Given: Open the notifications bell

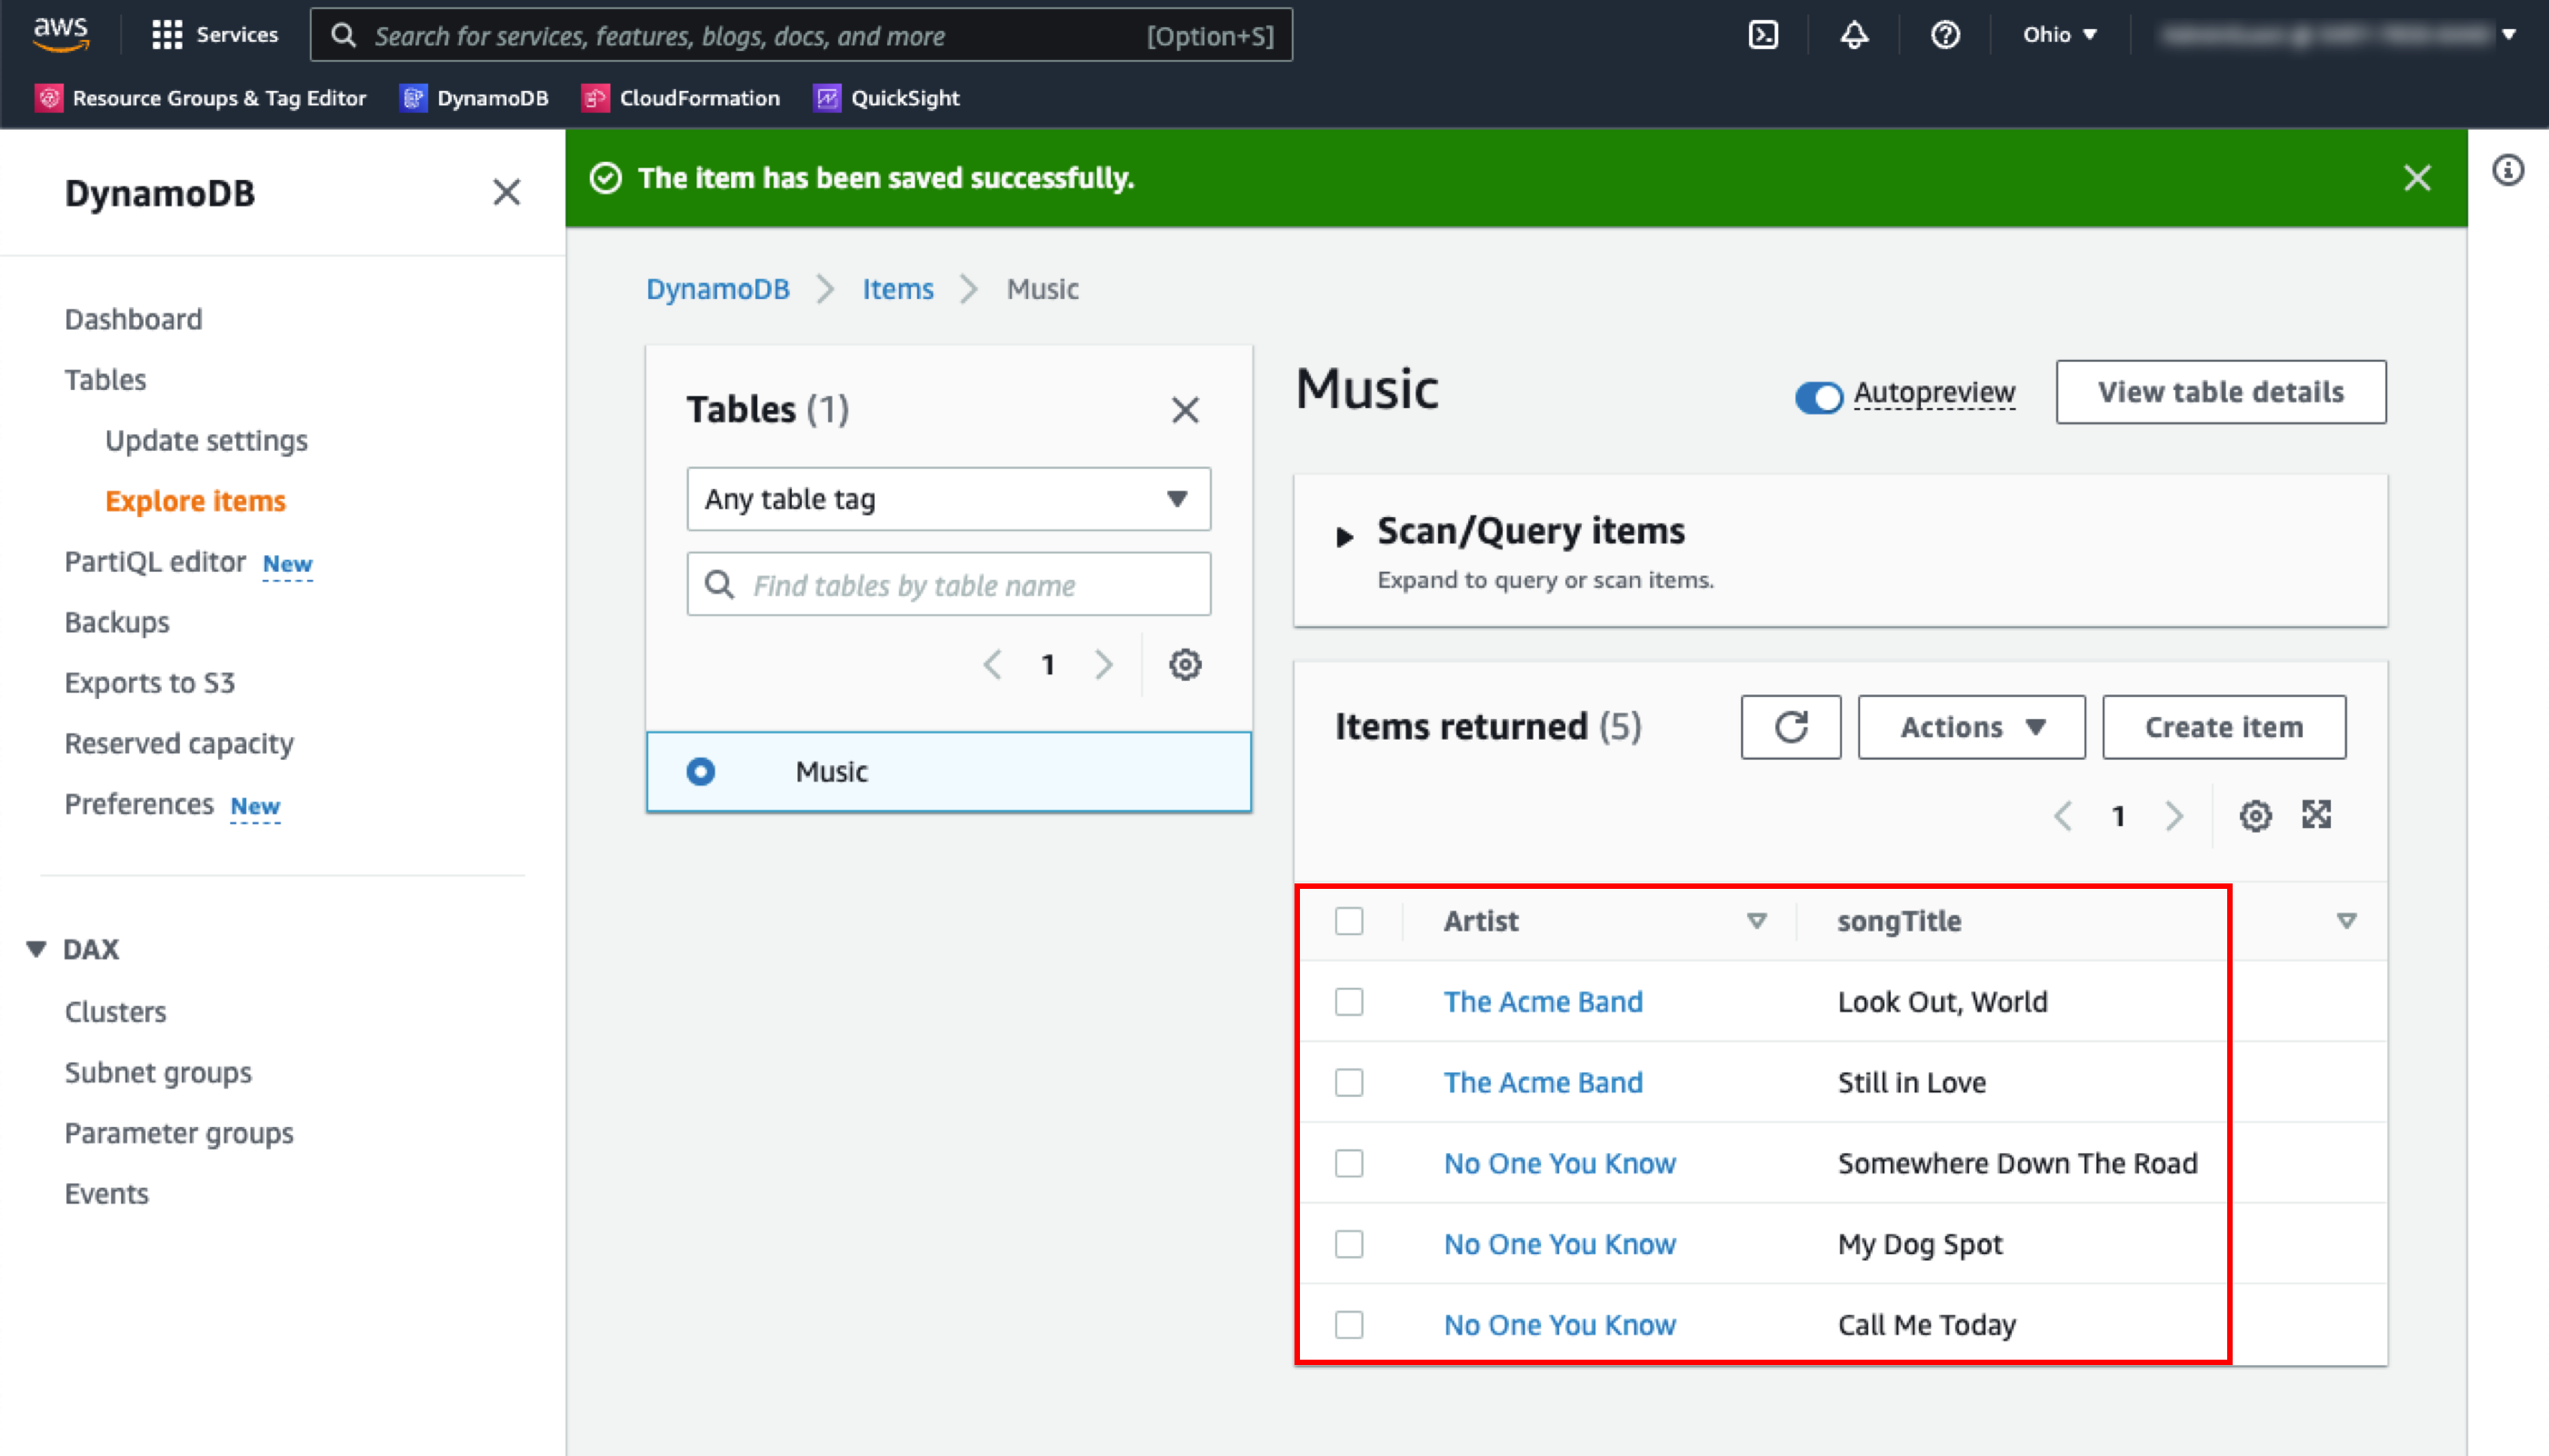Looking at the screenshot, I should point(1854,35).
